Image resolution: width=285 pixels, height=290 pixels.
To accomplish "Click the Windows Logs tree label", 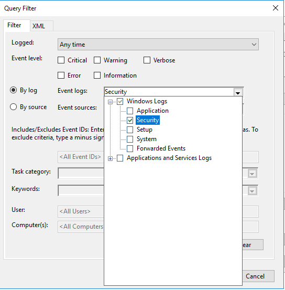I will [147, 101].
